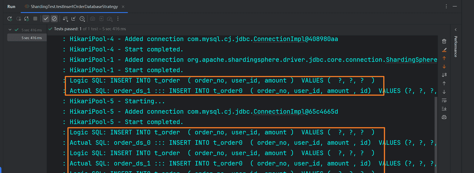Jump to next occurrence orange down arrow

click(444, 67)
